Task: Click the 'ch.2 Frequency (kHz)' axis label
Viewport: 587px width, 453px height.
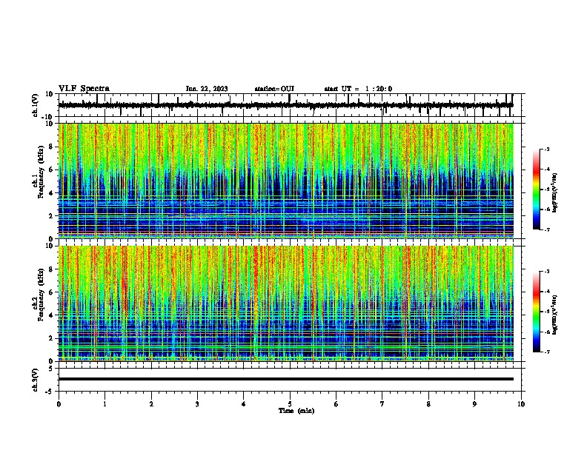Action: pyautogui.click(x=38, y=295)
